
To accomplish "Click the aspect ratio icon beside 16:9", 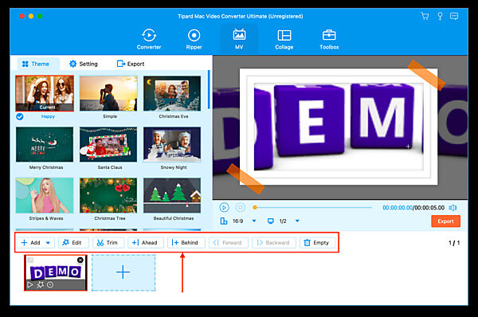I will tap(223, 221).
